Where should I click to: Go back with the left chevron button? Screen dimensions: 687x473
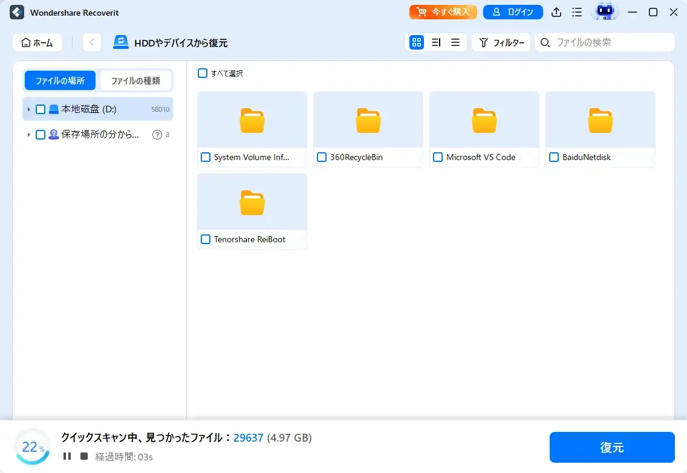click(x=91, y=42)
